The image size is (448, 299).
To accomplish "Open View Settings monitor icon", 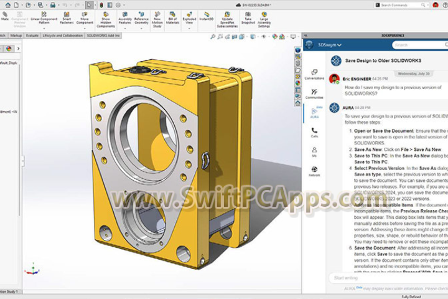I will (x=293, y=37).
